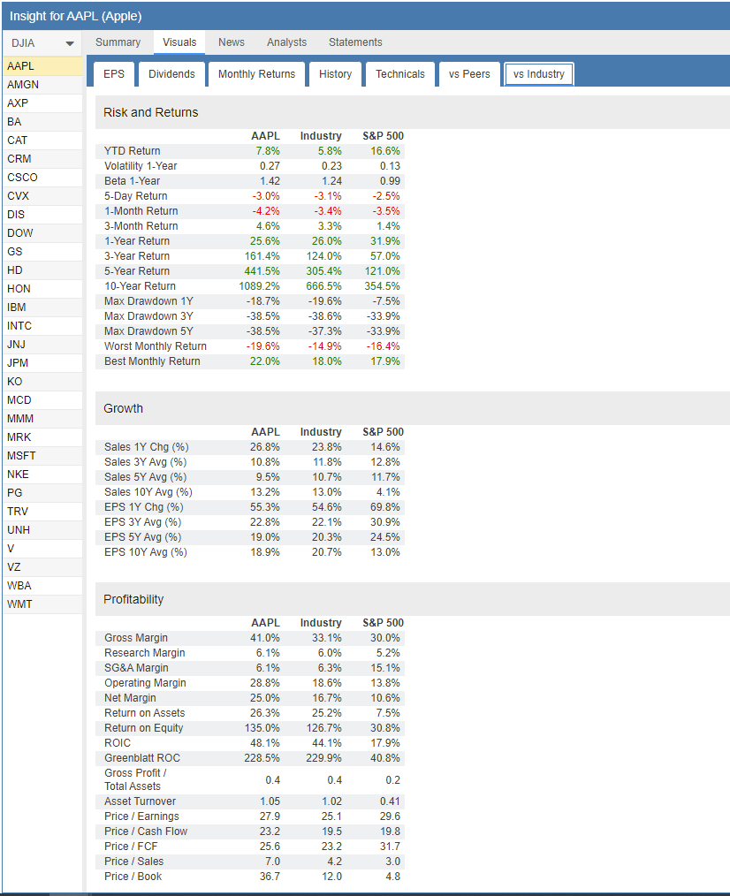Select MRK in the ticker list
The width and height of the screenshot is (730, 896).
(x=42, y=437)
